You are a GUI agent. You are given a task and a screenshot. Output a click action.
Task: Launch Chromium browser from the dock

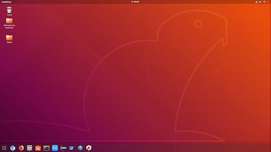[x=13, y=148]
